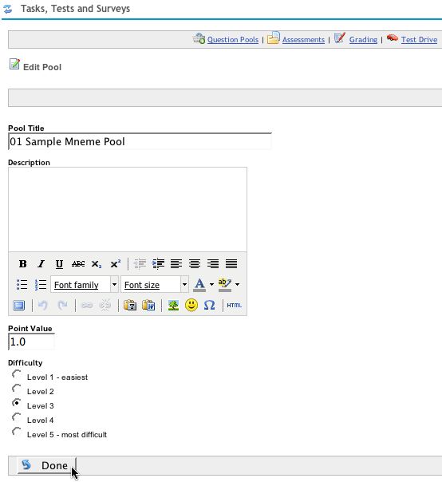
Task: Open the special characters omega icon
Action: click(209, 306)
